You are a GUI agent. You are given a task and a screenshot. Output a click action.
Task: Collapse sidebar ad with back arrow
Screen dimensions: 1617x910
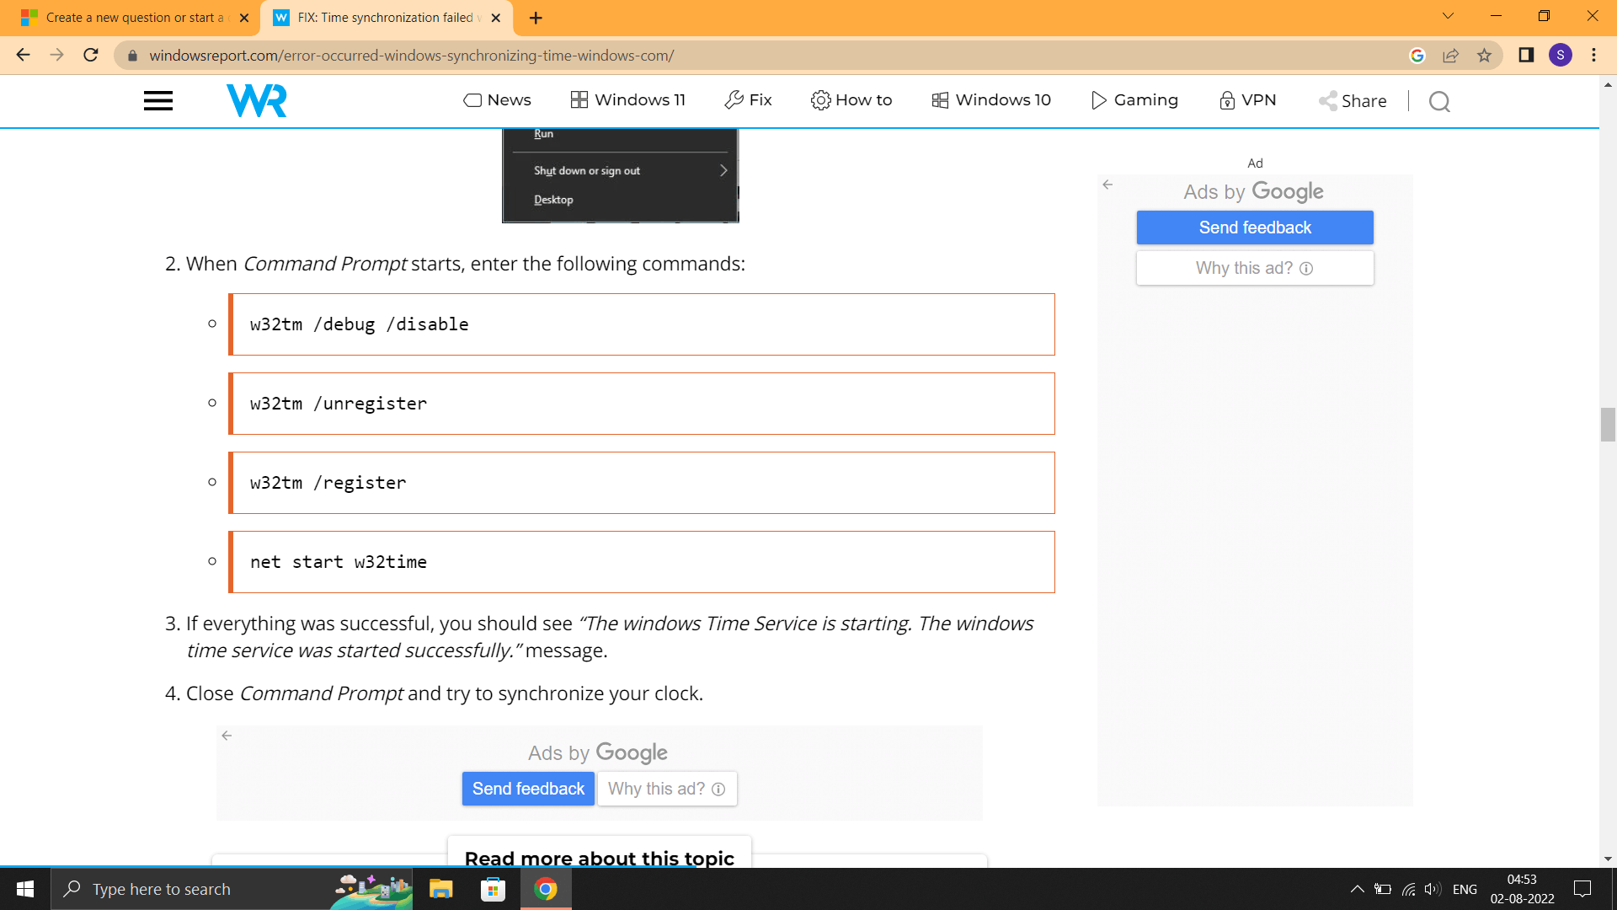coord(1107,185)
